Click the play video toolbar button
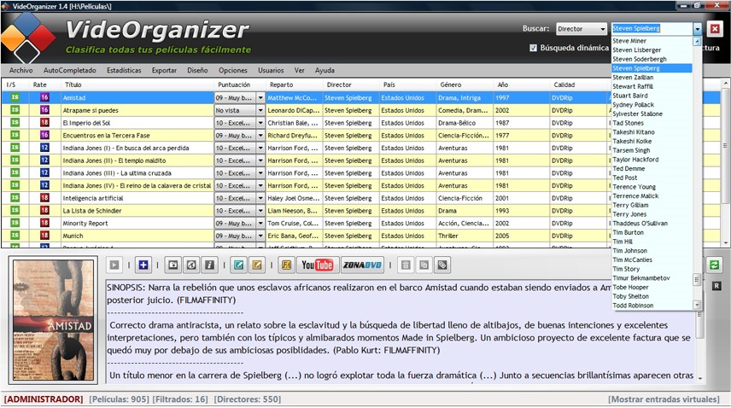 click(114, 265)
